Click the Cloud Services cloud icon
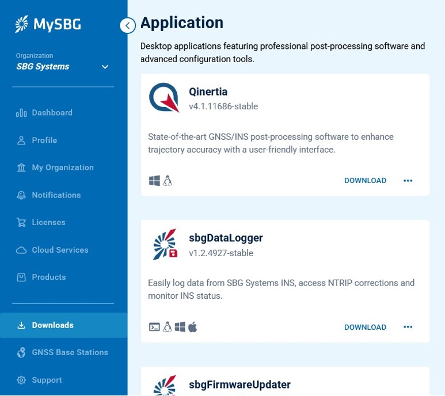Image resolution: width=445 pixels, height=396 pixels. 21,250
